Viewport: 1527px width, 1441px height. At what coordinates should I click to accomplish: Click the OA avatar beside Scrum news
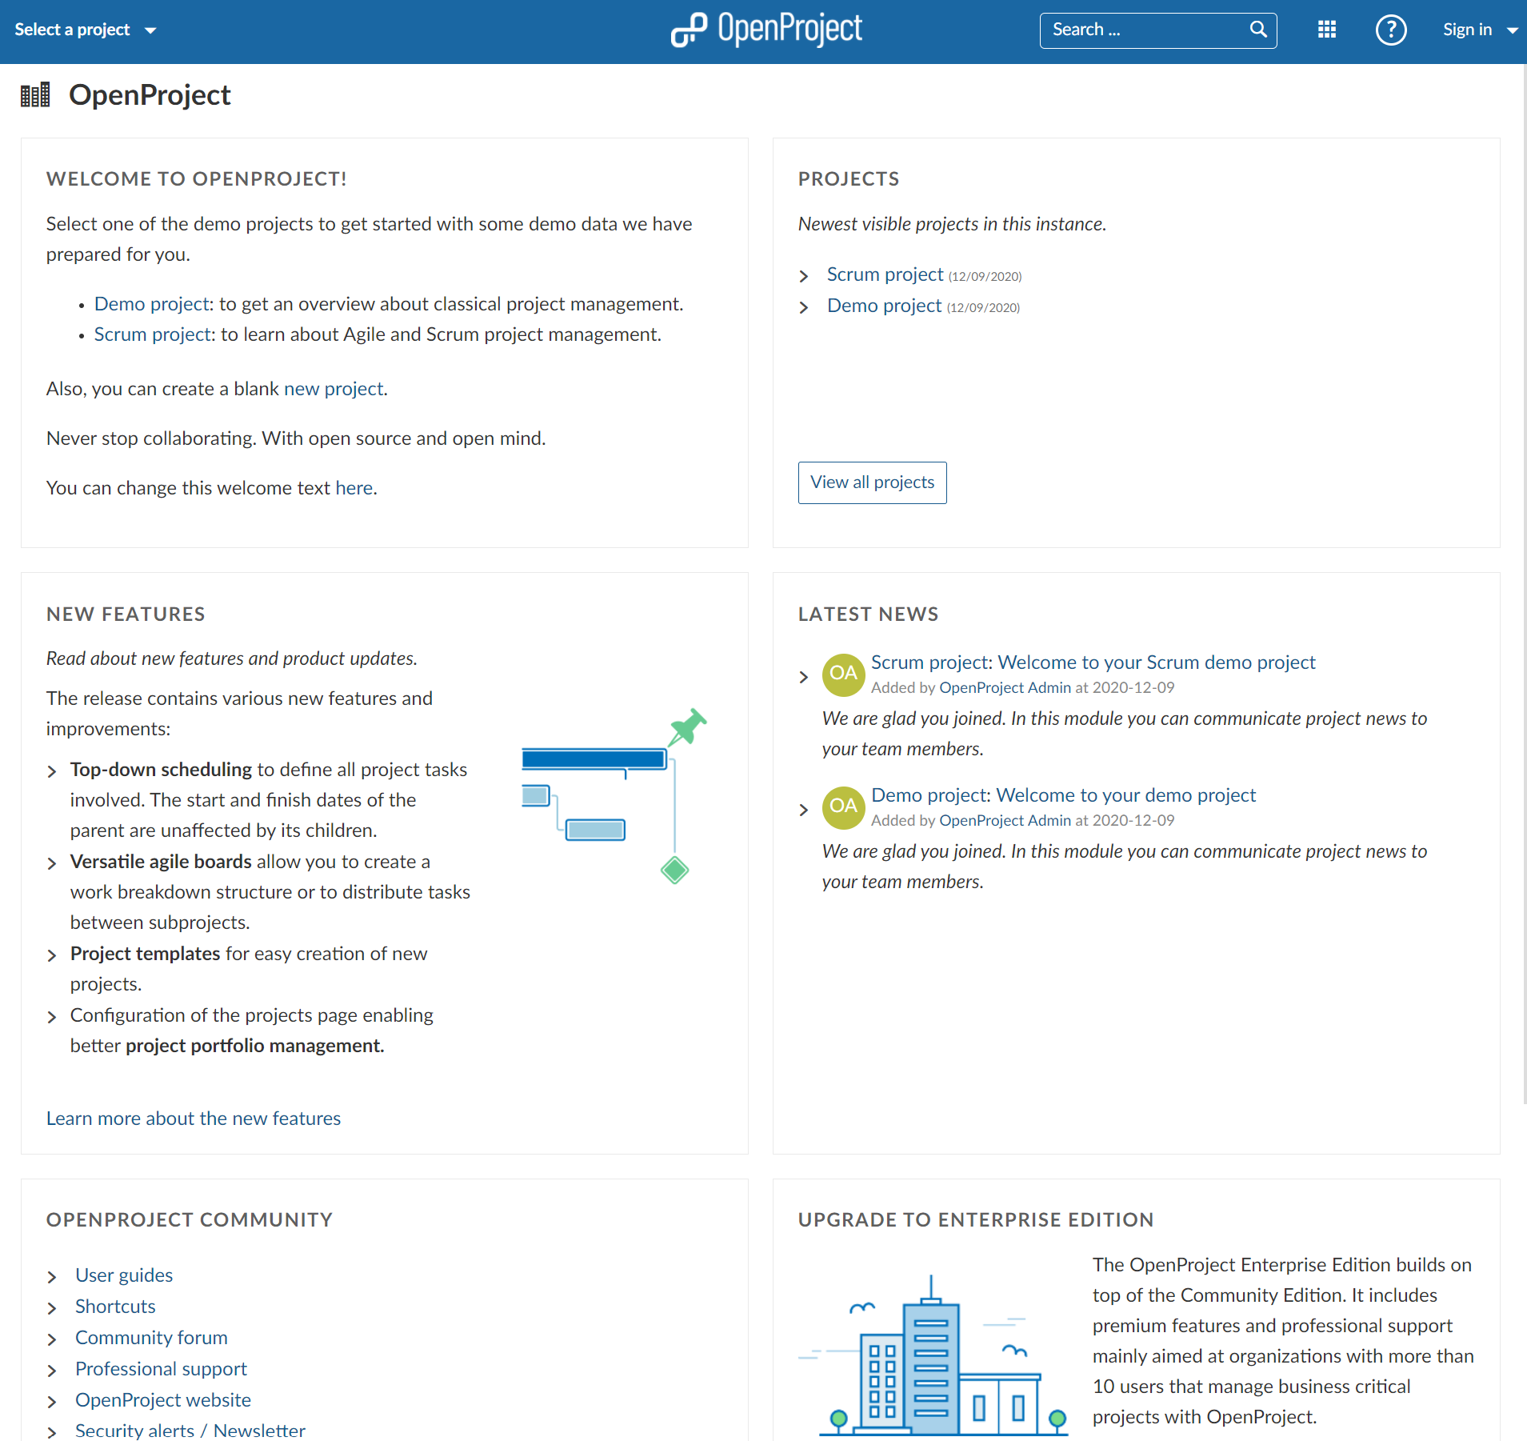(843, 674)
